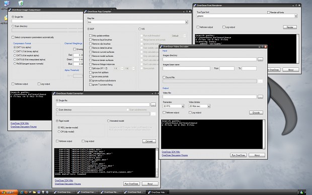
Task: Open the folder icon in quick launch
Action: click(x=34, y=192)
